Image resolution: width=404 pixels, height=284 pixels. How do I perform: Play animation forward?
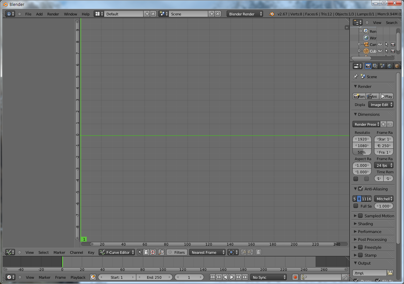coord(232,277)
